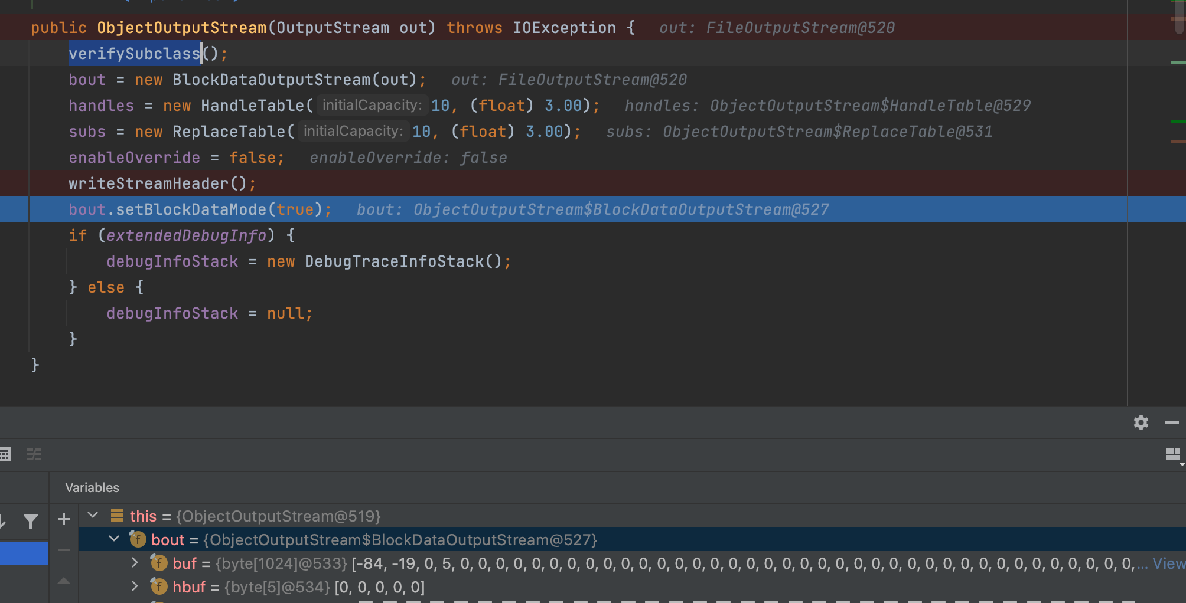The width and height of the screenshot is (1186, 603).
Task: Collapse the 'this' variable node
Action: pos(93,515)
